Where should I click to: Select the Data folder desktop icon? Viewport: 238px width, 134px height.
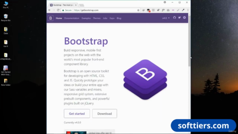[6, 31]
